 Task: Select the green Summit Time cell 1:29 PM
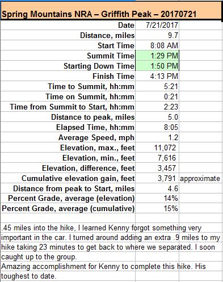157,56
